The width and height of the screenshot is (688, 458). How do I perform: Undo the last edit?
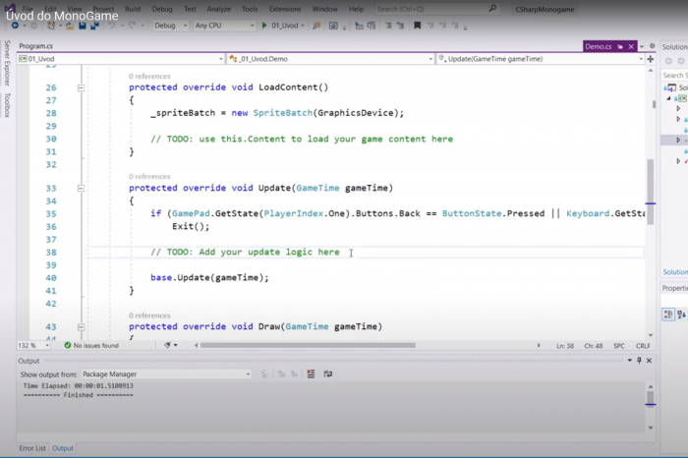[x=112, y=26]
